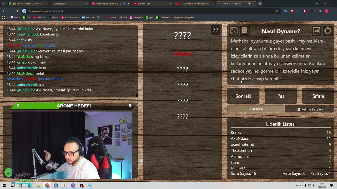The width and height of the screenshot is (337, 189).
Task: Click the purple extension icon in toolbar
Action: tap(305, 11)
